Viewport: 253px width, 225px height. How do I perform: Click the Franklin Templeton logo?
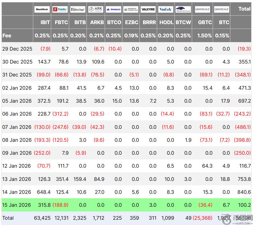tap(131, 9)
